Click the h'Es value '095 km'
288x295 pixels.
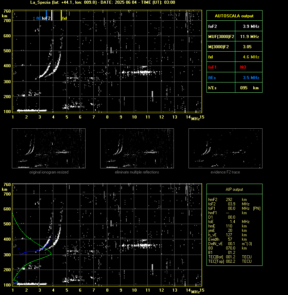(x=249, y=88)
